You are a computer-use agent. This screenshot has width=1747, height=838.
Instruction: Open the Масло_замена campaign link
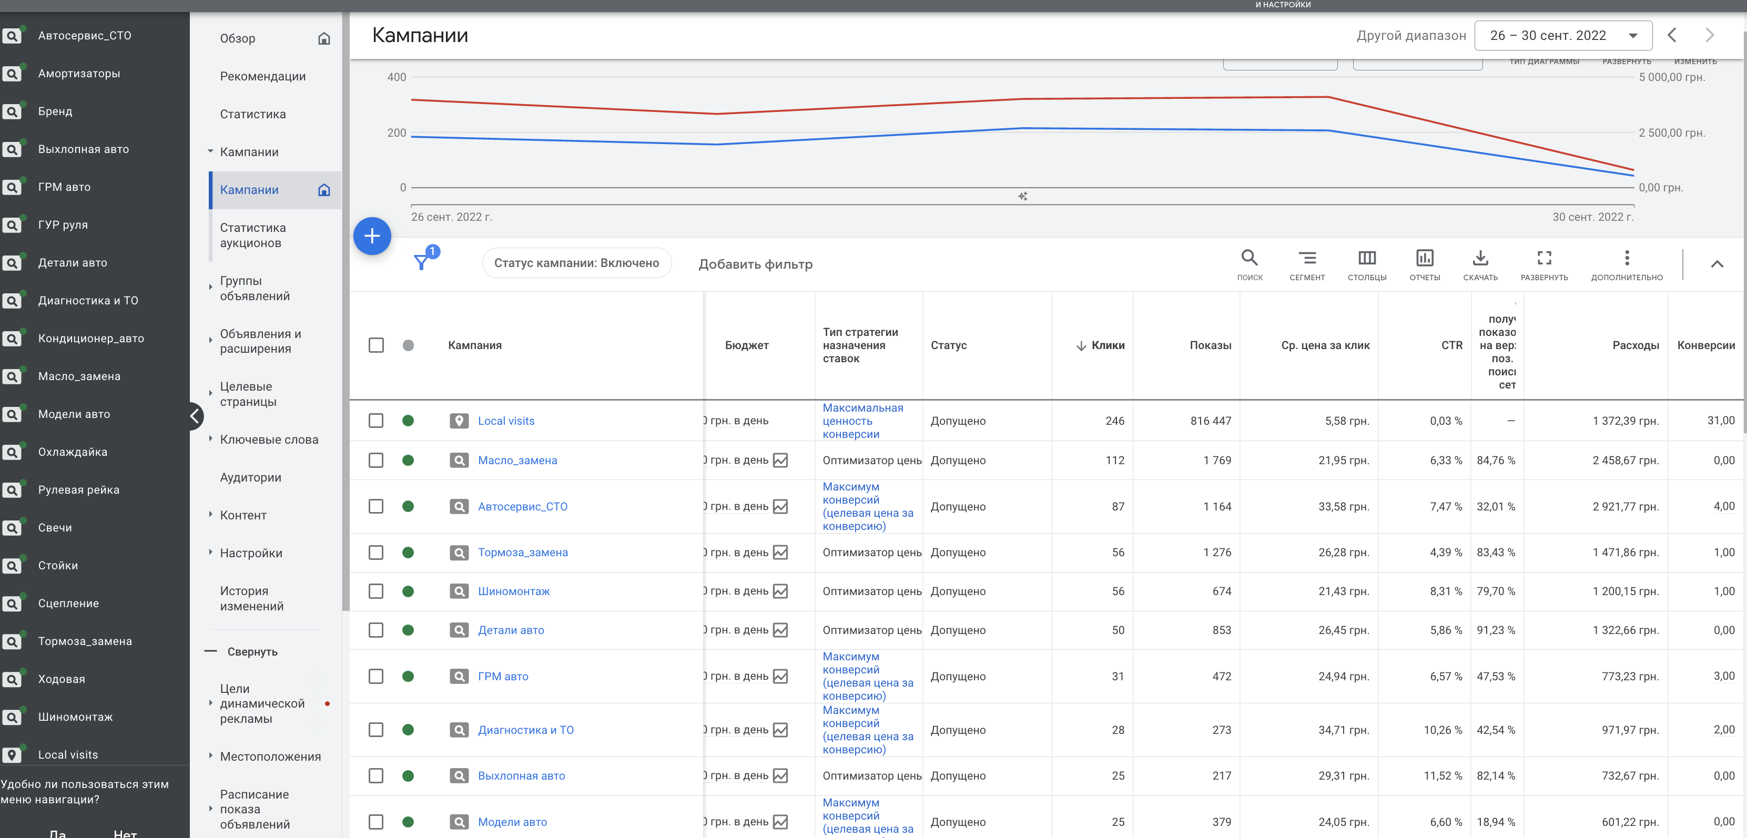click(517, 461)
